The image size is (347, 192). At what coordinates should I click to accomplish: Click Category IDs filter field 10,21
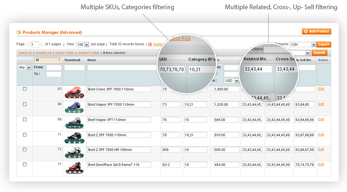point(202,70)
